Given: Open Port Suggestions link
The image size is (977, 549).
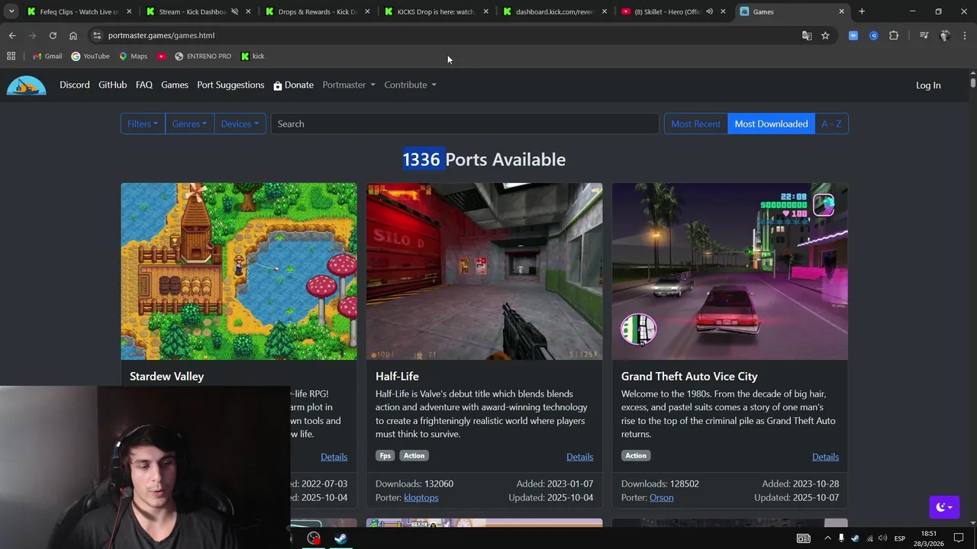Looking at the screenshot, I should (231, 85).
